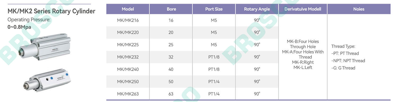Click the MK-R:Right derivative model text
The height and width of the screenshot is (102, 398).
pyautogui.click(x=303, y=62)
